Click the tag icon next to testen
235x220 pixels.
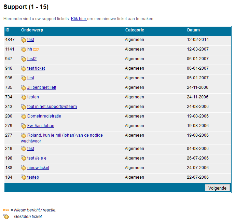24,97
